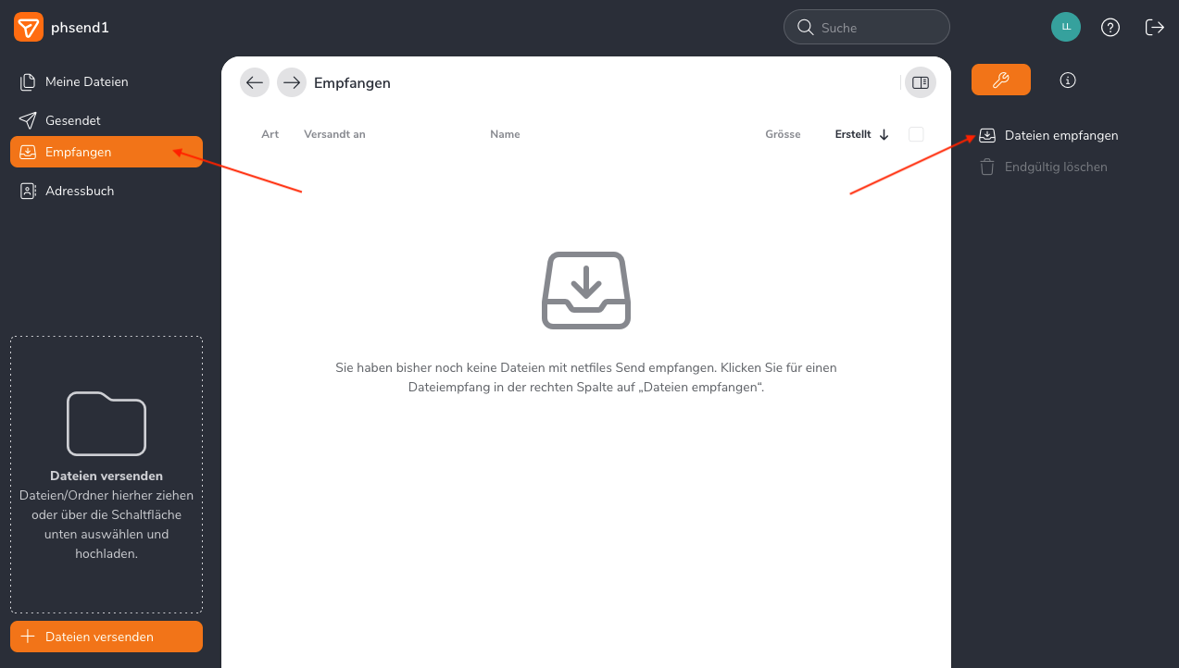Open the LL user avatar
This screenshot has height=668, width=1179.
click(1065, 27)
